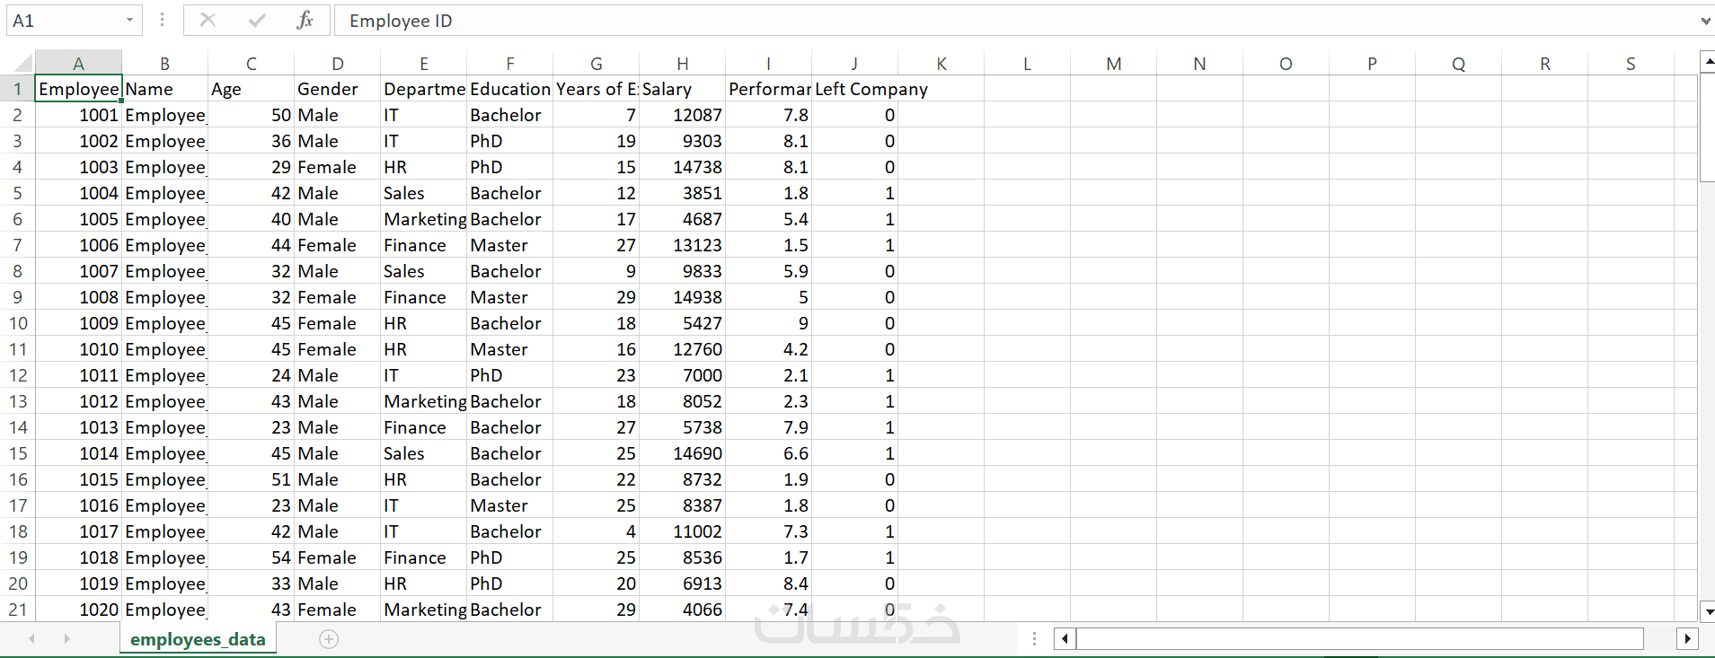Select the Master cell in row 11

(x=510, y=349)
